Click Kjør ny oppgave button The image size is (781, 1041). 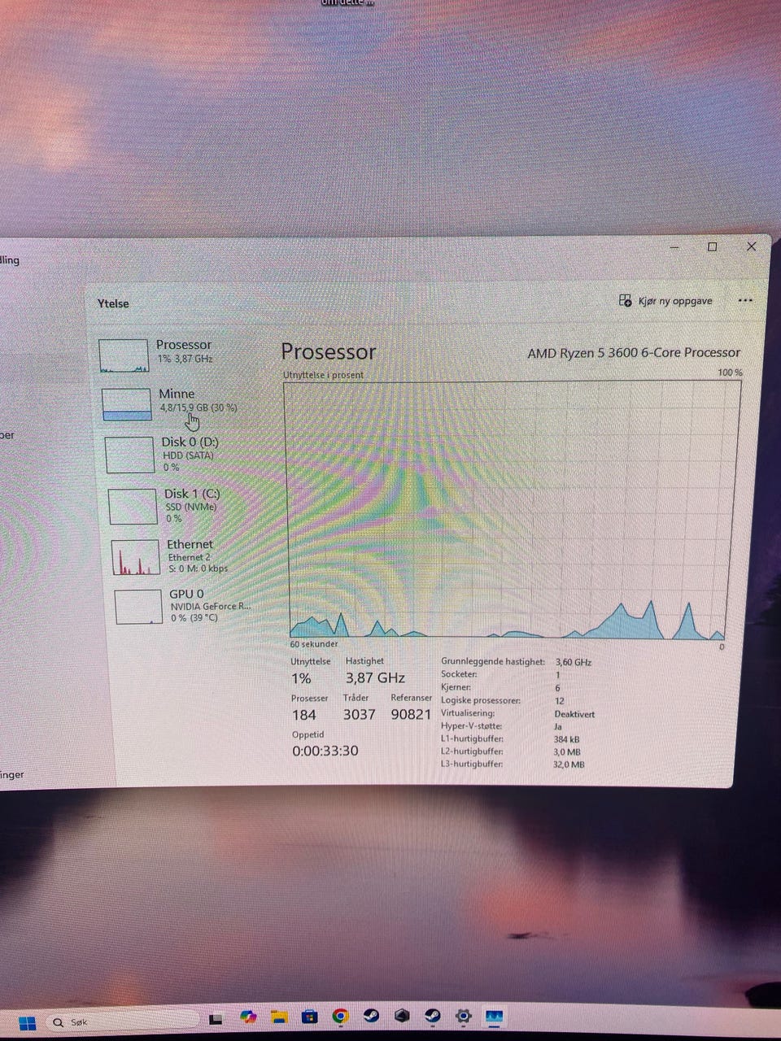click(665, 301)
